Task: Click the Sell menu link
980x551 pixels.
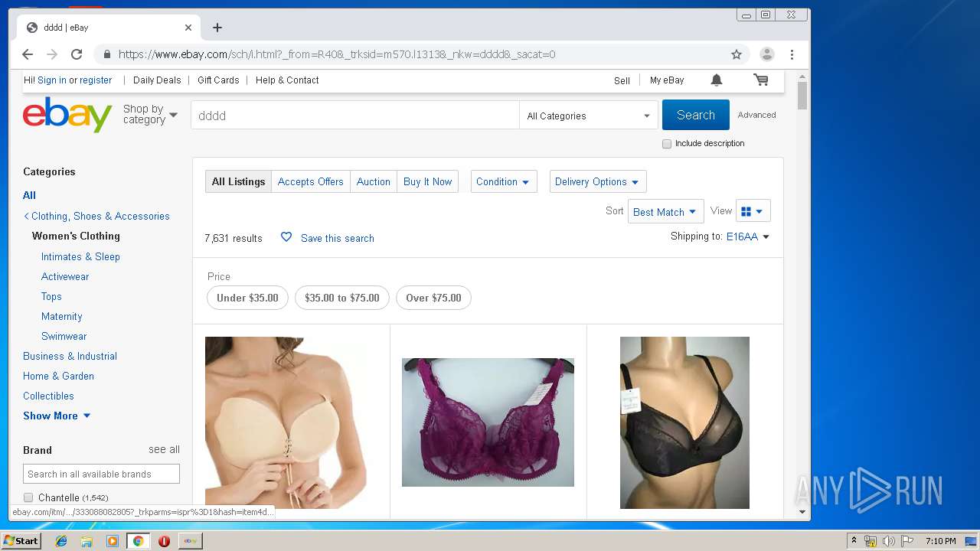Action: pyautogui.click(x=622, y=80)
